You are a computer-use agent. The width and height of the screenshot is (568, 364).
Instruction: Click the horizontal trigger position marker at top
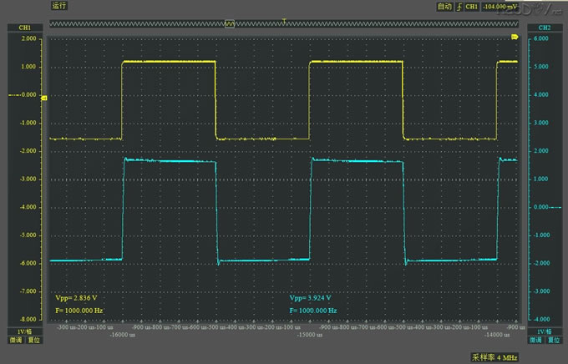coord(285,19)
